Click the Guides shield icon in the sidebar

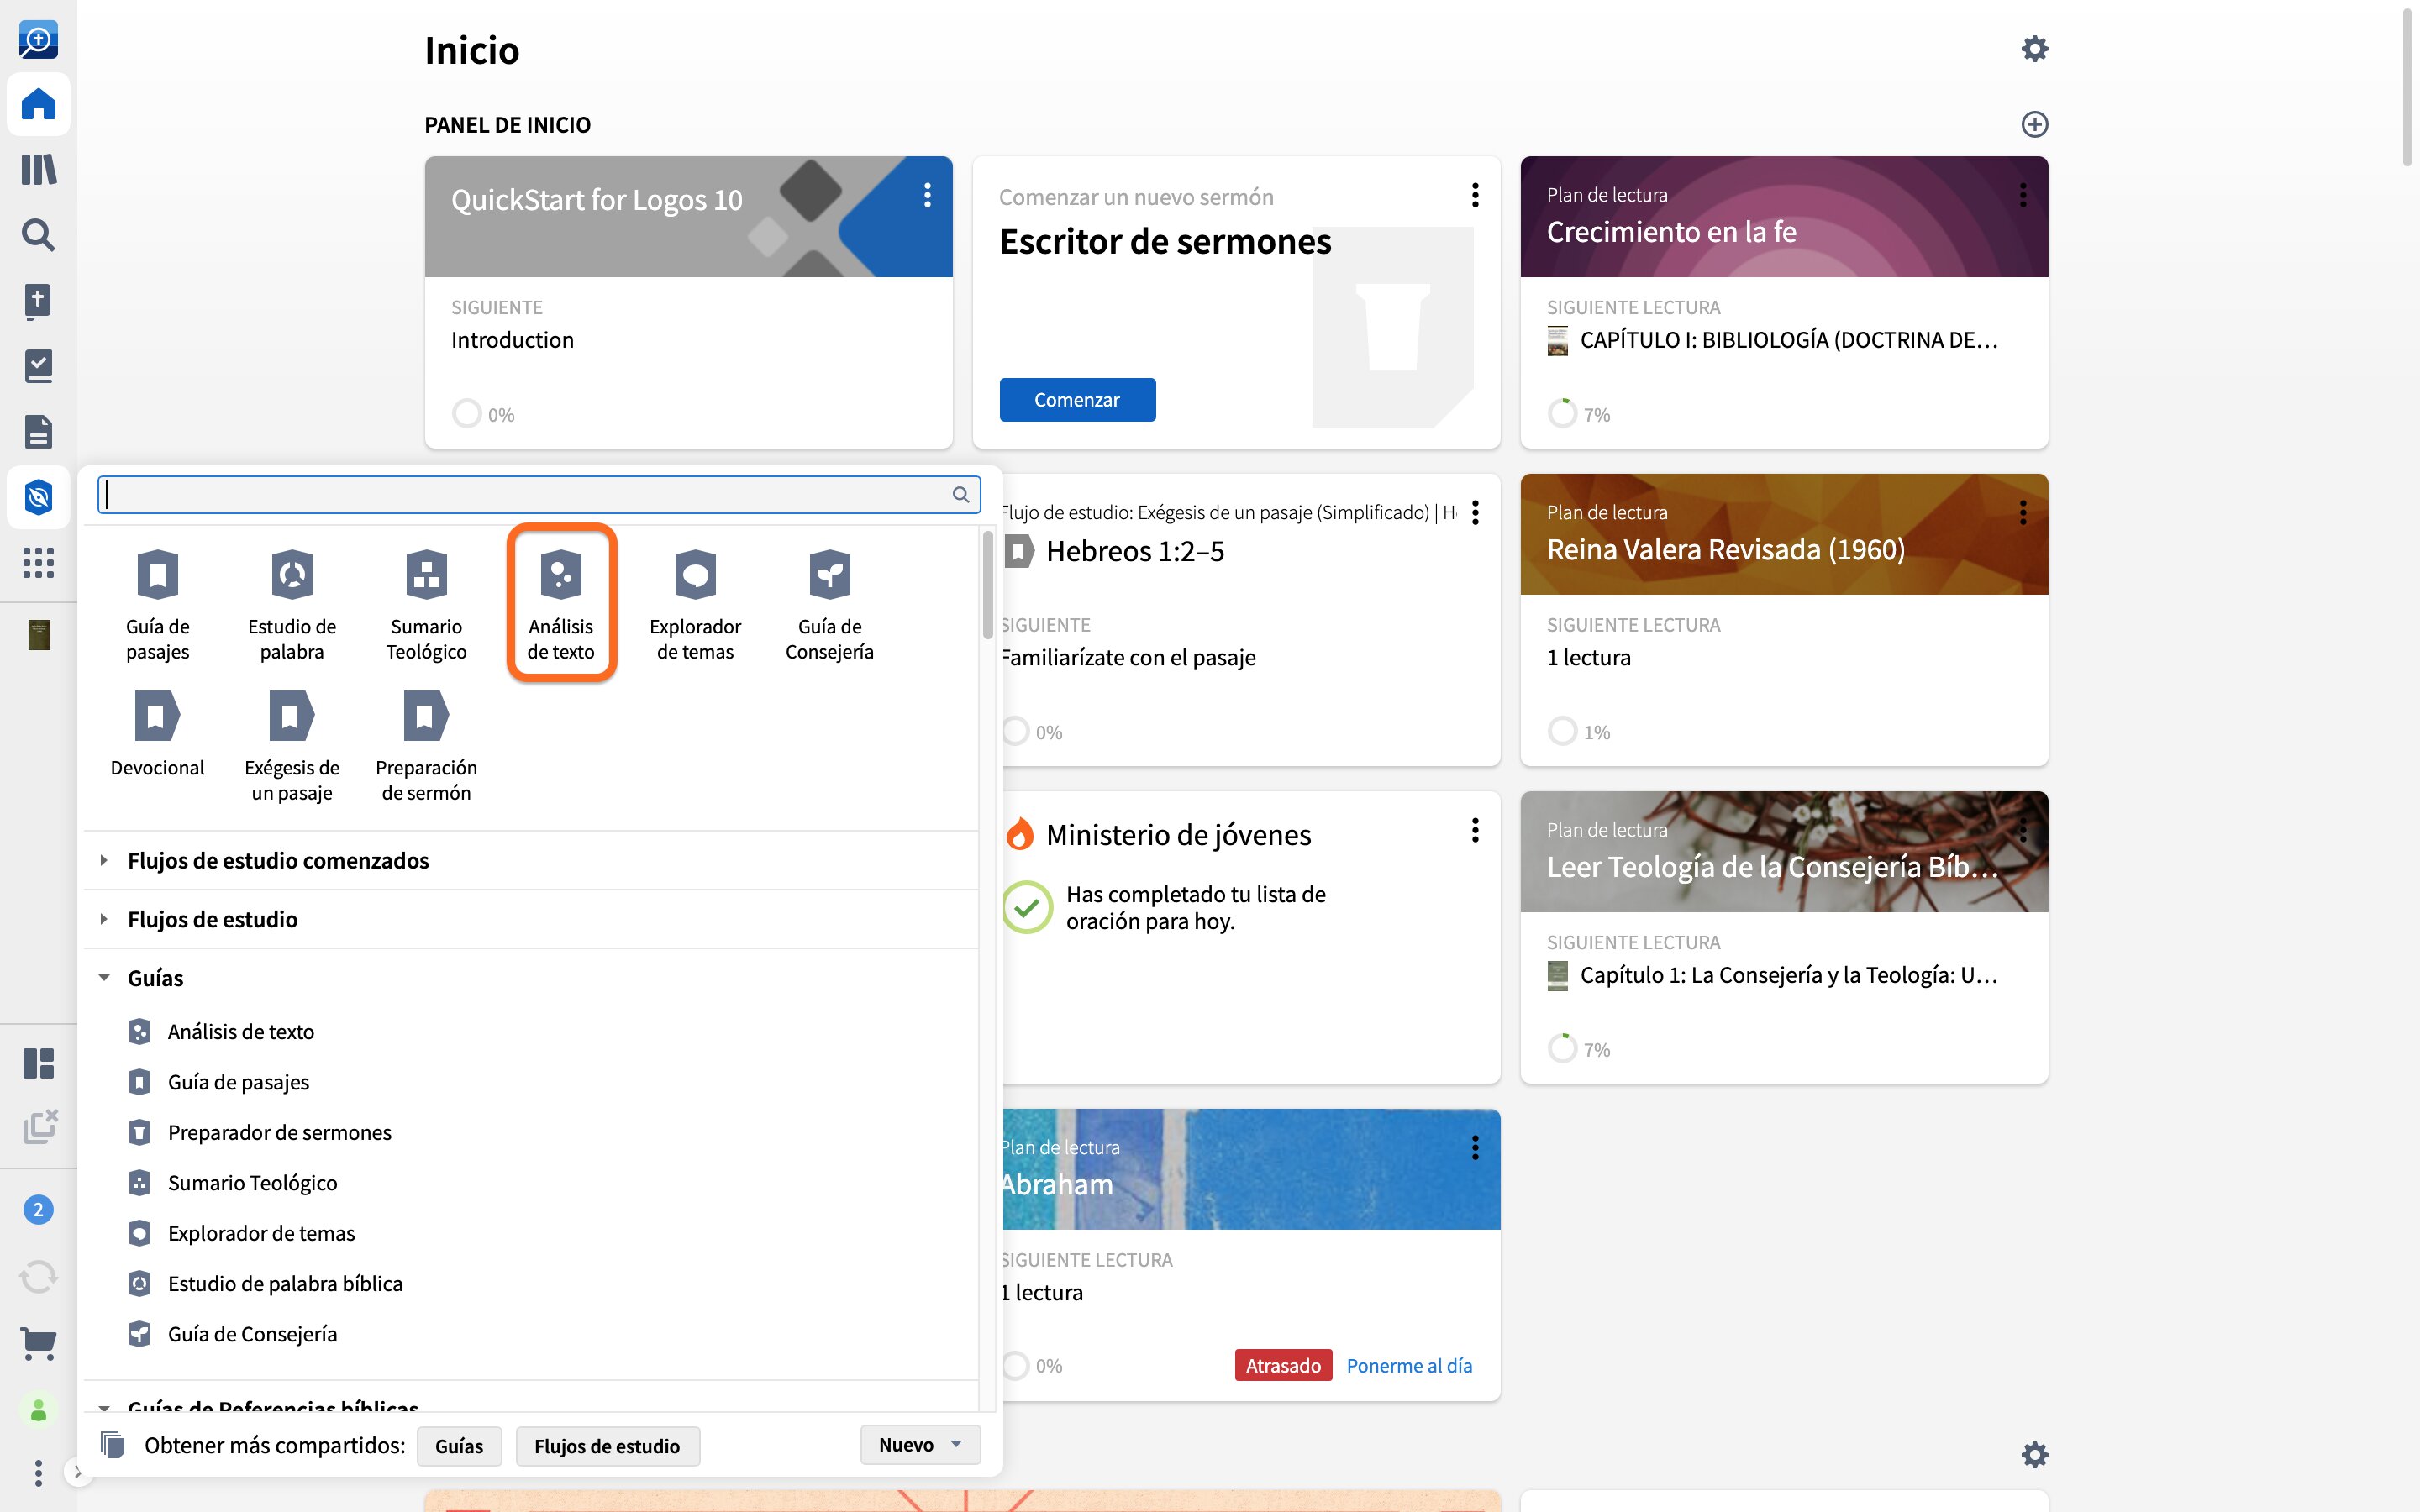click(38, 497)
